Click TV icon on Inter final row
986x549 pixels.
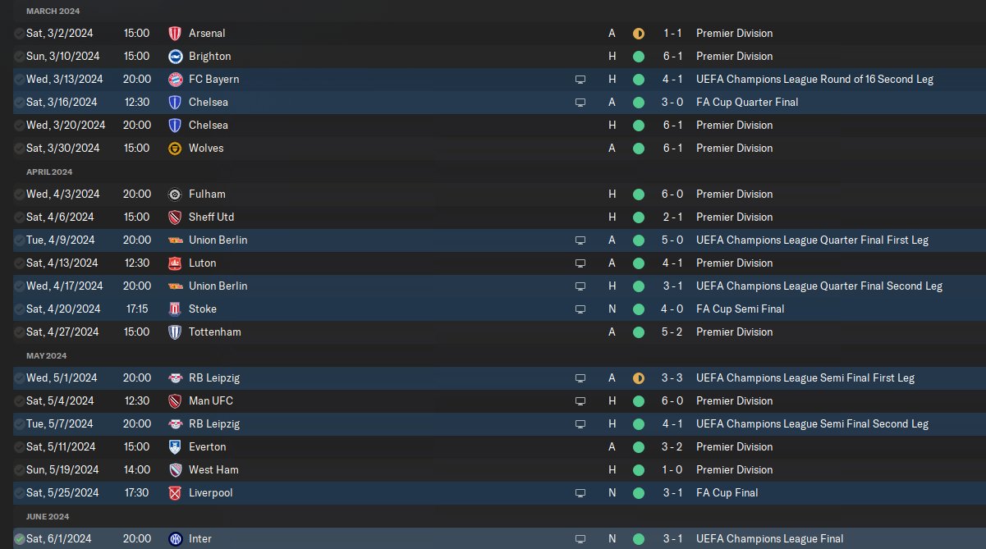click(x=580, y=539)
